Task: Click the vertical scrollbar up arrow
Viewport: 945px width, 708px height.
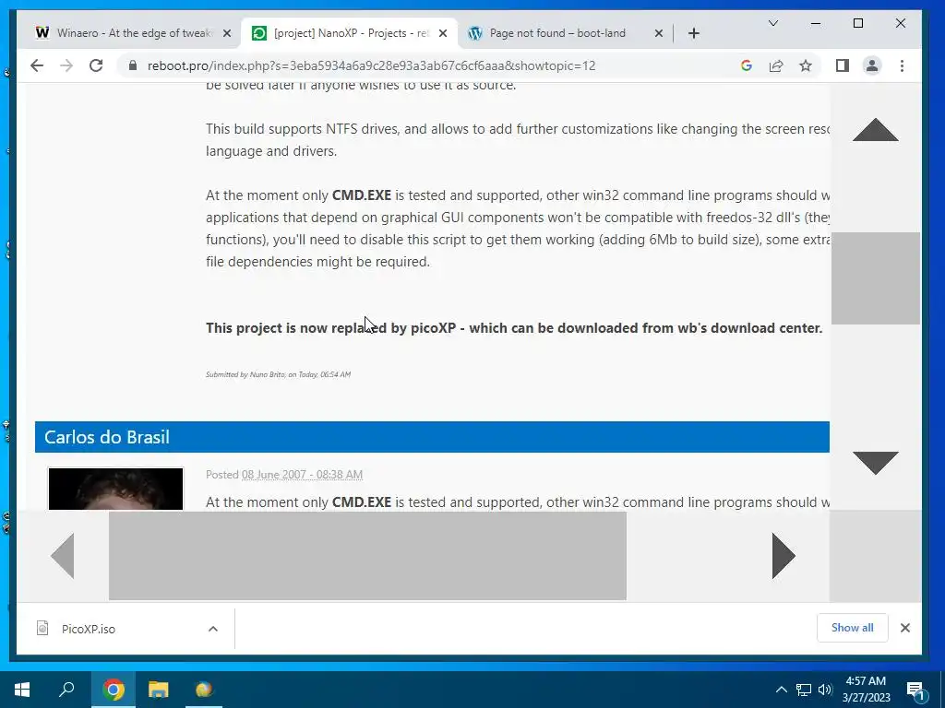Action: tap(876, 130)
